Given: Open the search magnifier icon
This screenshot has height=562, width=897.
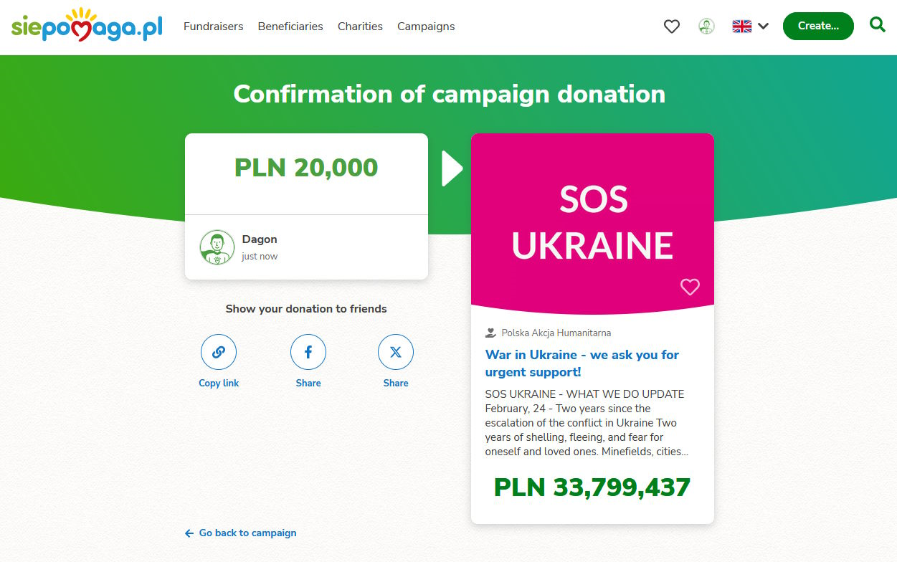Looking at the screenshot, I should click(877, 25).
